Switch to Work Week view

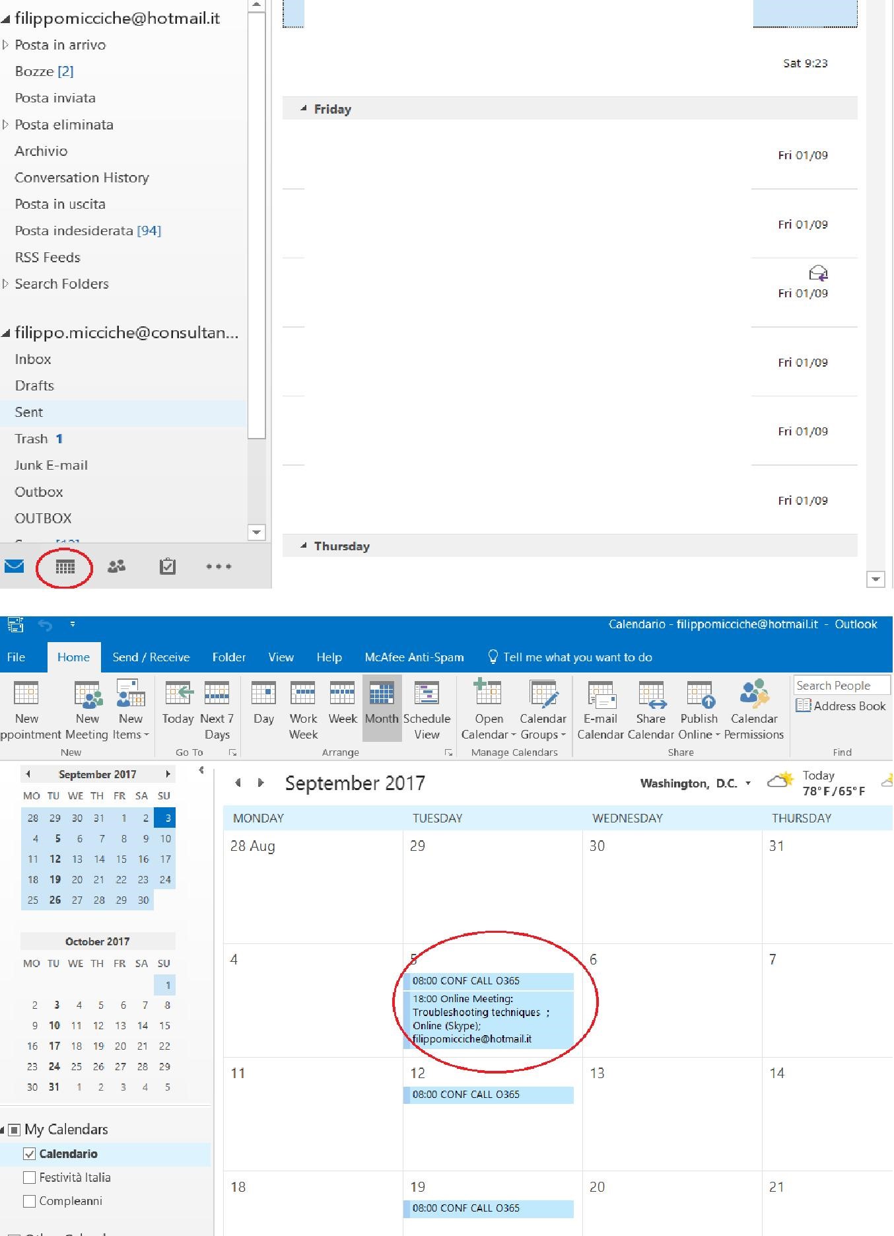point(303,709)
